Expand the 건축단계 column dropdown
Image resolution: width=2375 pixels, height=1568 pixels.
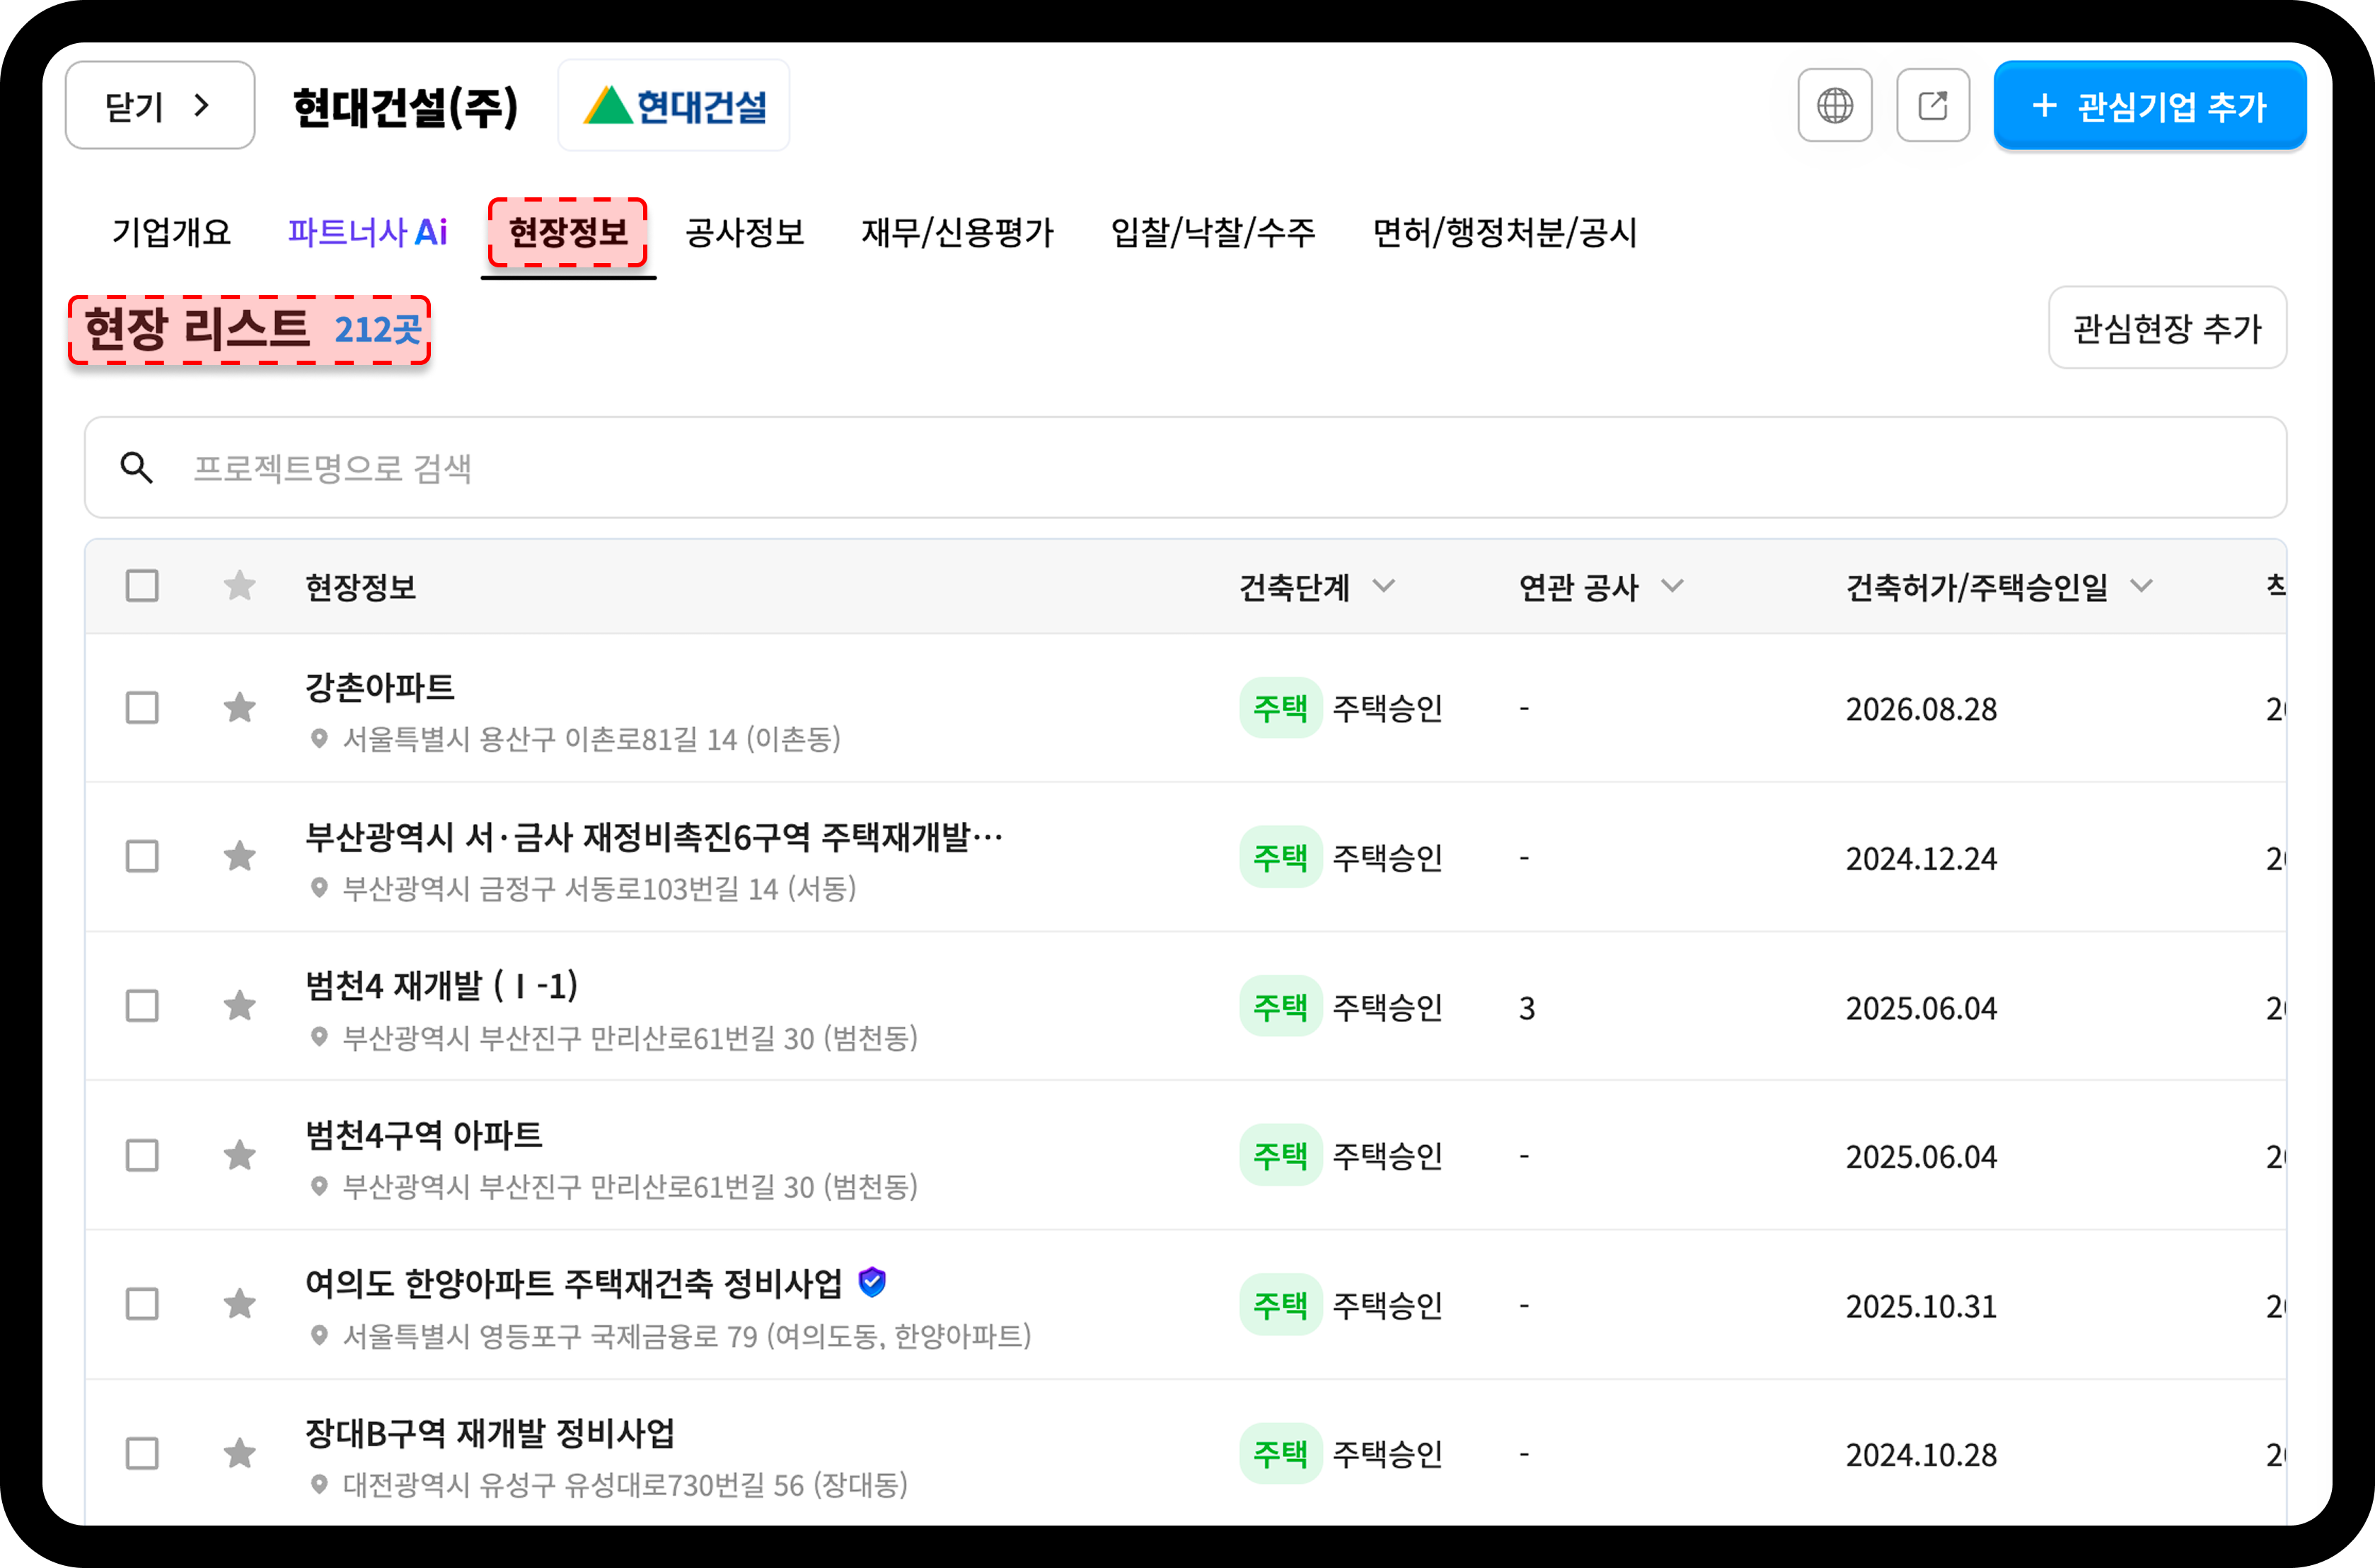(1383, 586)
